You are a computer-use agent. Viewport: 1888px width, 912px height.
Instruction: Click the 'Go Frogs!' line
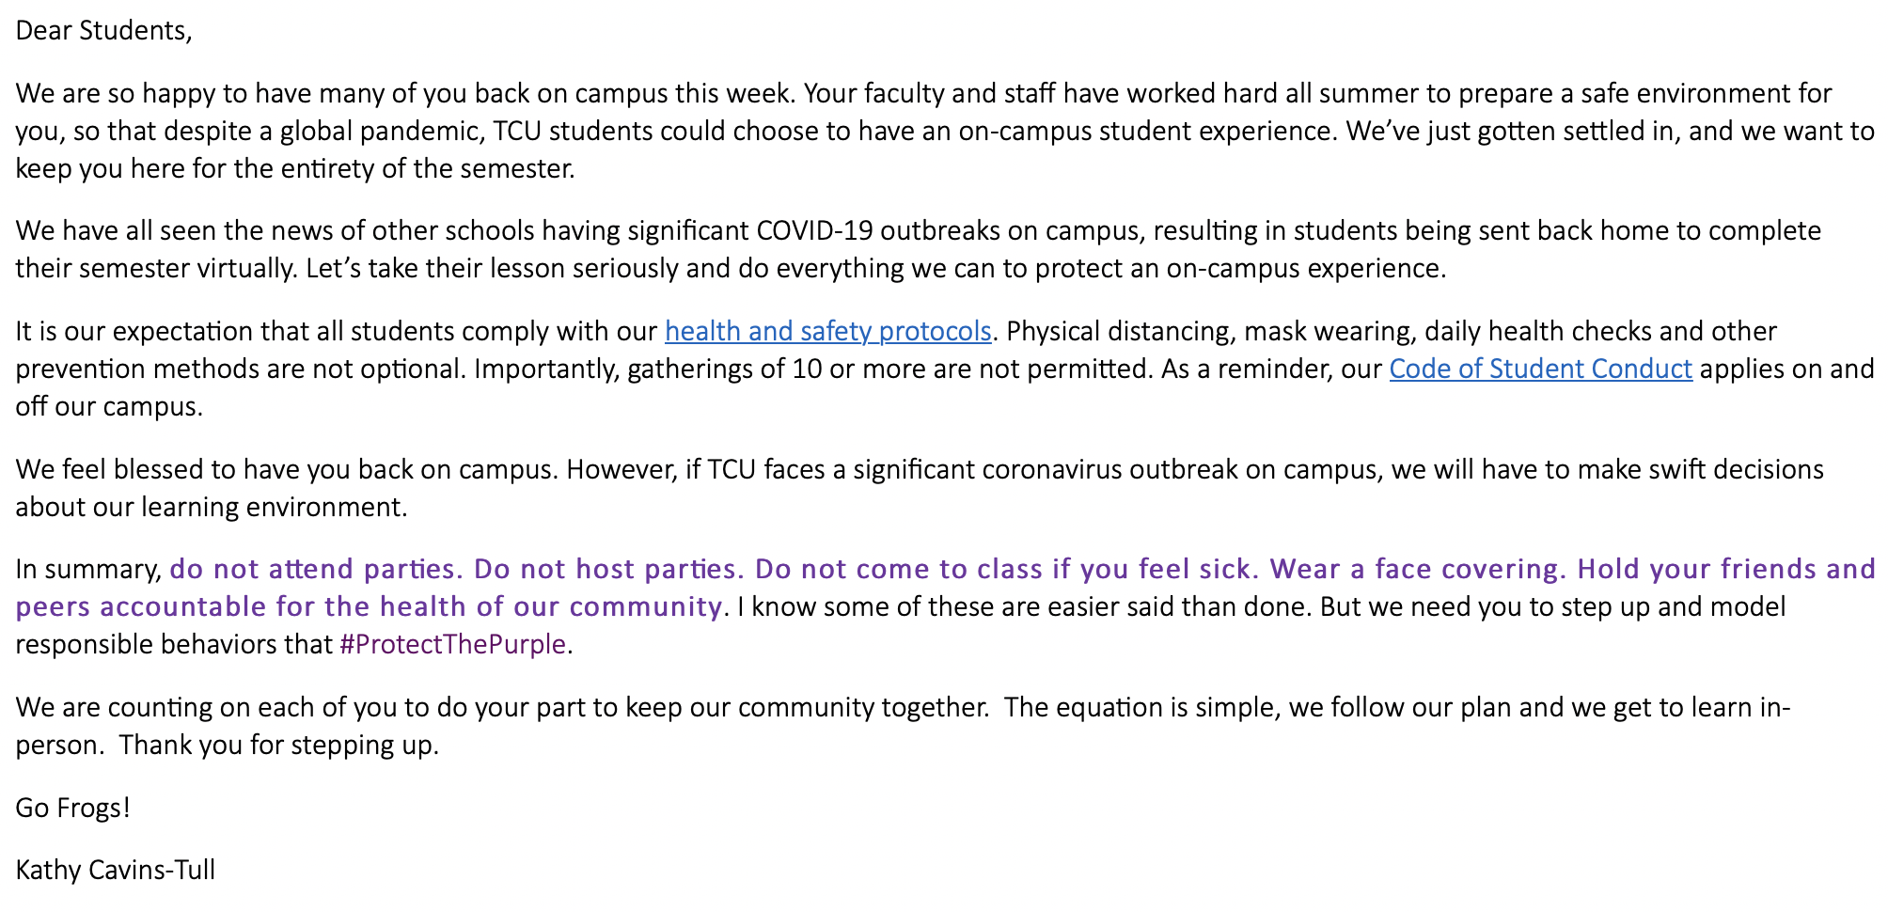[72, 808]
